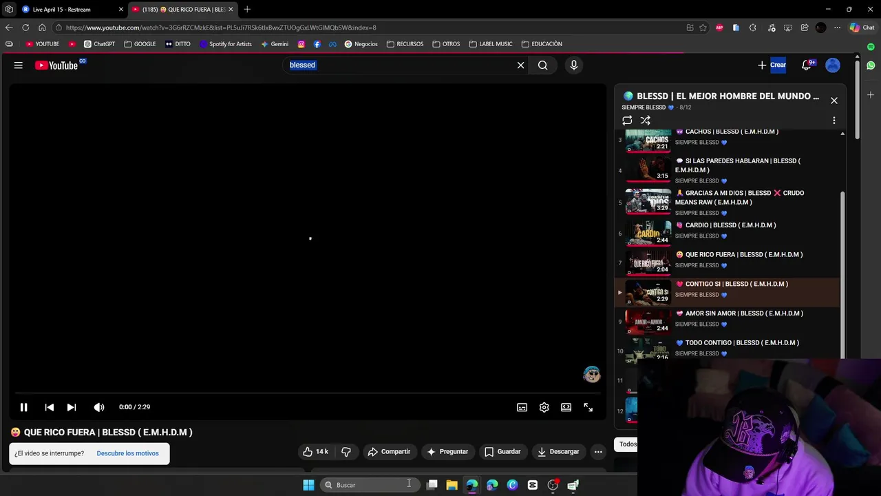
Task: Open ChatGPT bookmark
Action: tap(99, 44)
